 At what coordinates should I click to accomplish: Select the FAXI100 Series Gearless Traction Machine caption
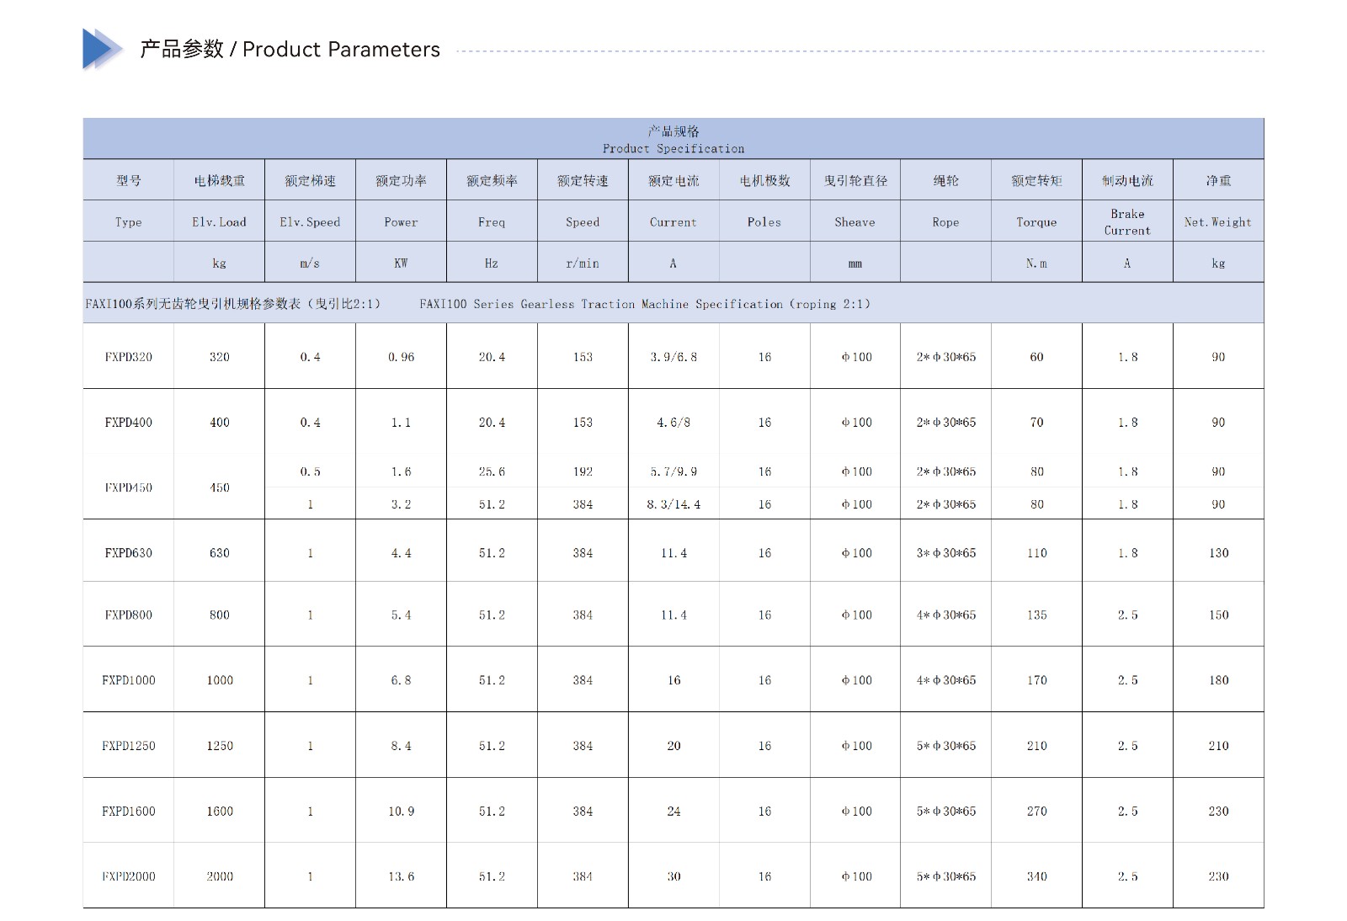tap(645, 304)
